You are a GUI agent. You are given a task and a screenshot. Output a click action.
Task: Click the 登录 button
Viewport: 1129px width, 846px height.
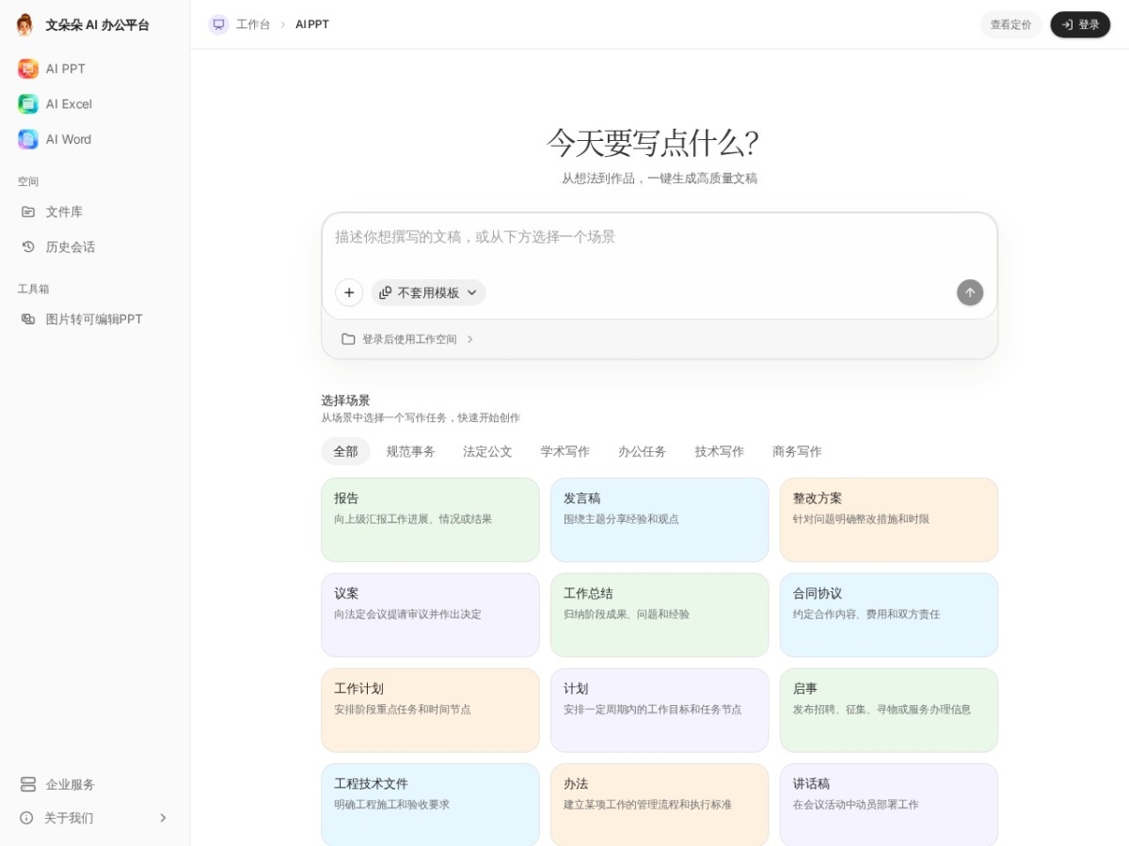pyautogui.click(x=1080, y=24)
